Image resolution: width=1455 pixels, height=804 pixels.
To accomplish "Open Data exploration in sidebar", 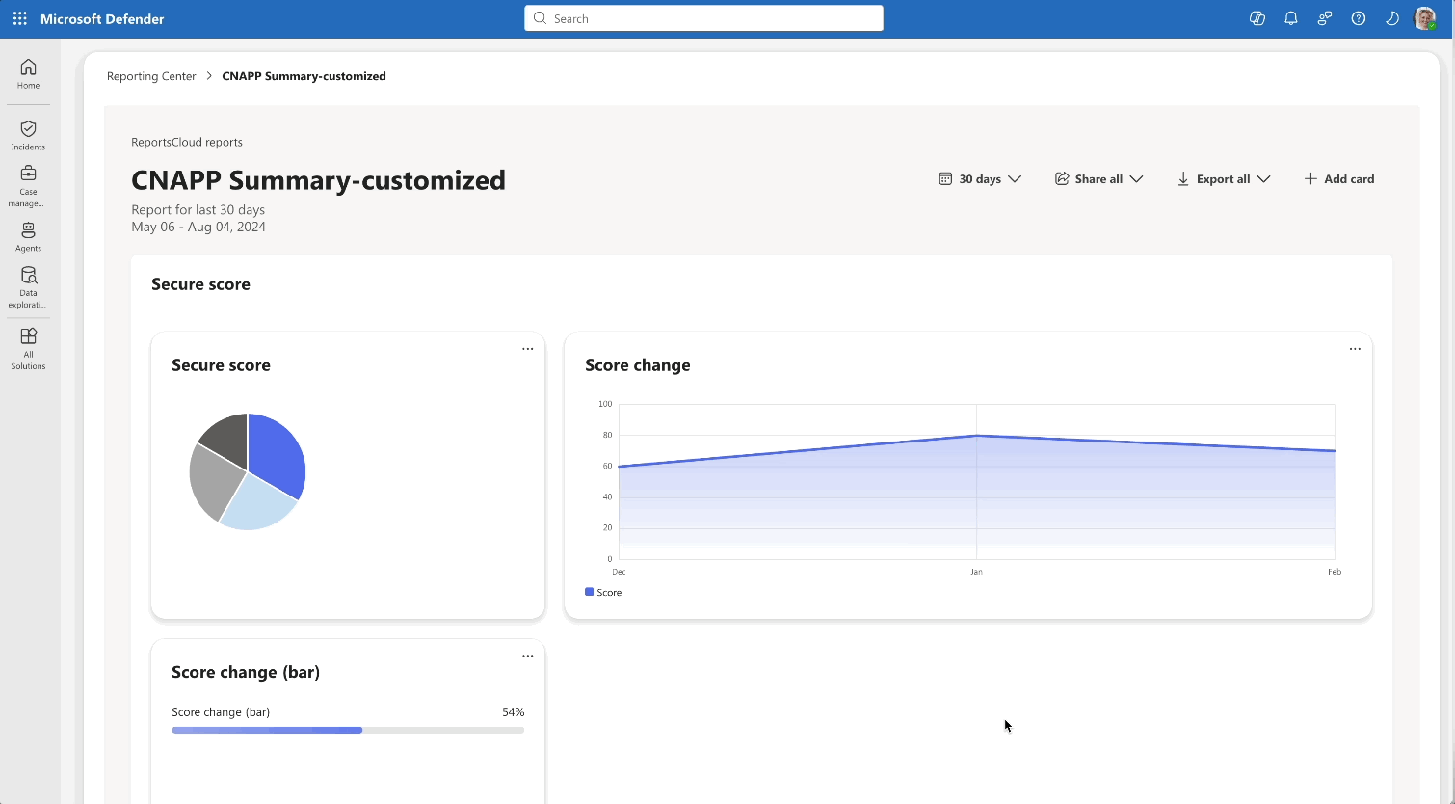I will coord(28,287).
